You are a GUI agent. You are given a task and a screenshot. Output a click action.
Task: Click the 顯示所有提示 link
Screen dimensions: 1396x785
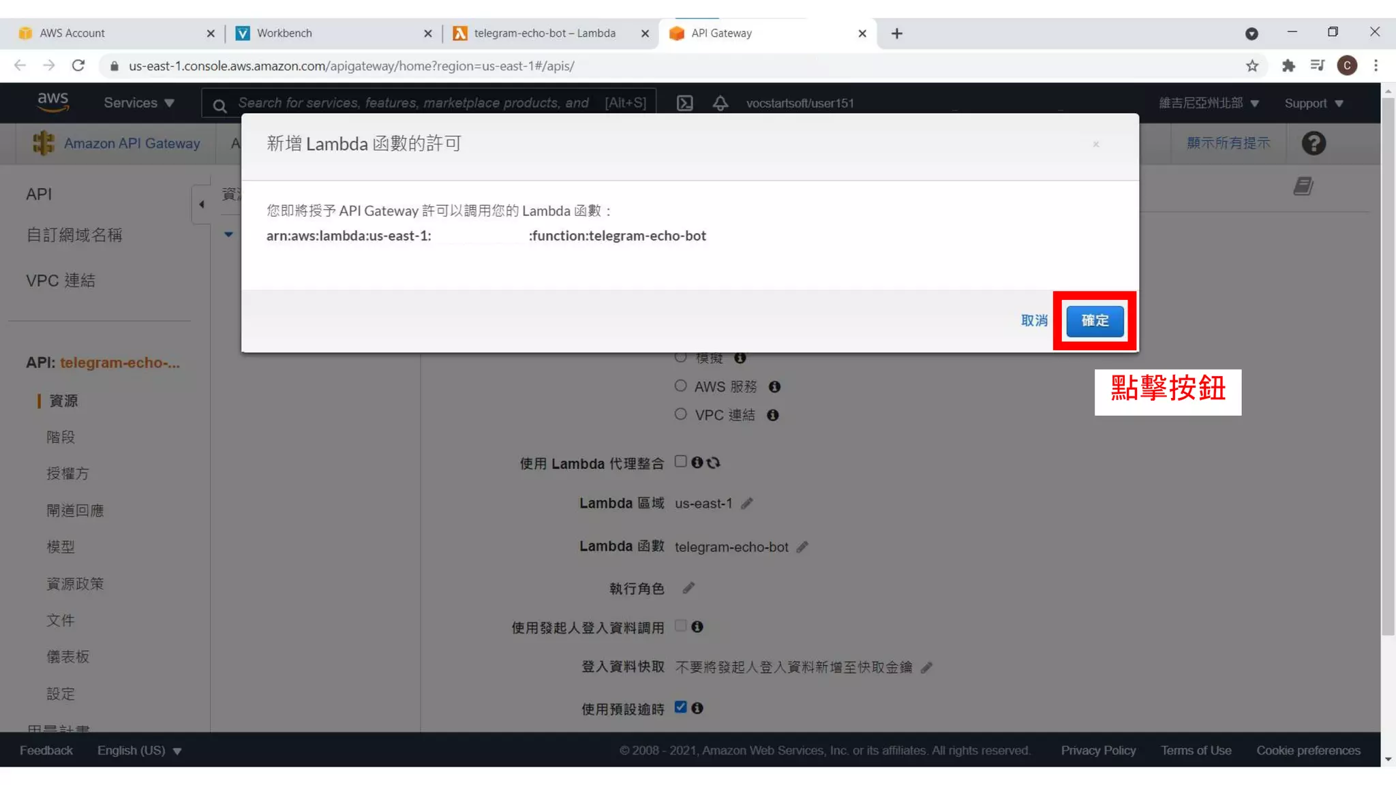click(x=1228, y=143)
